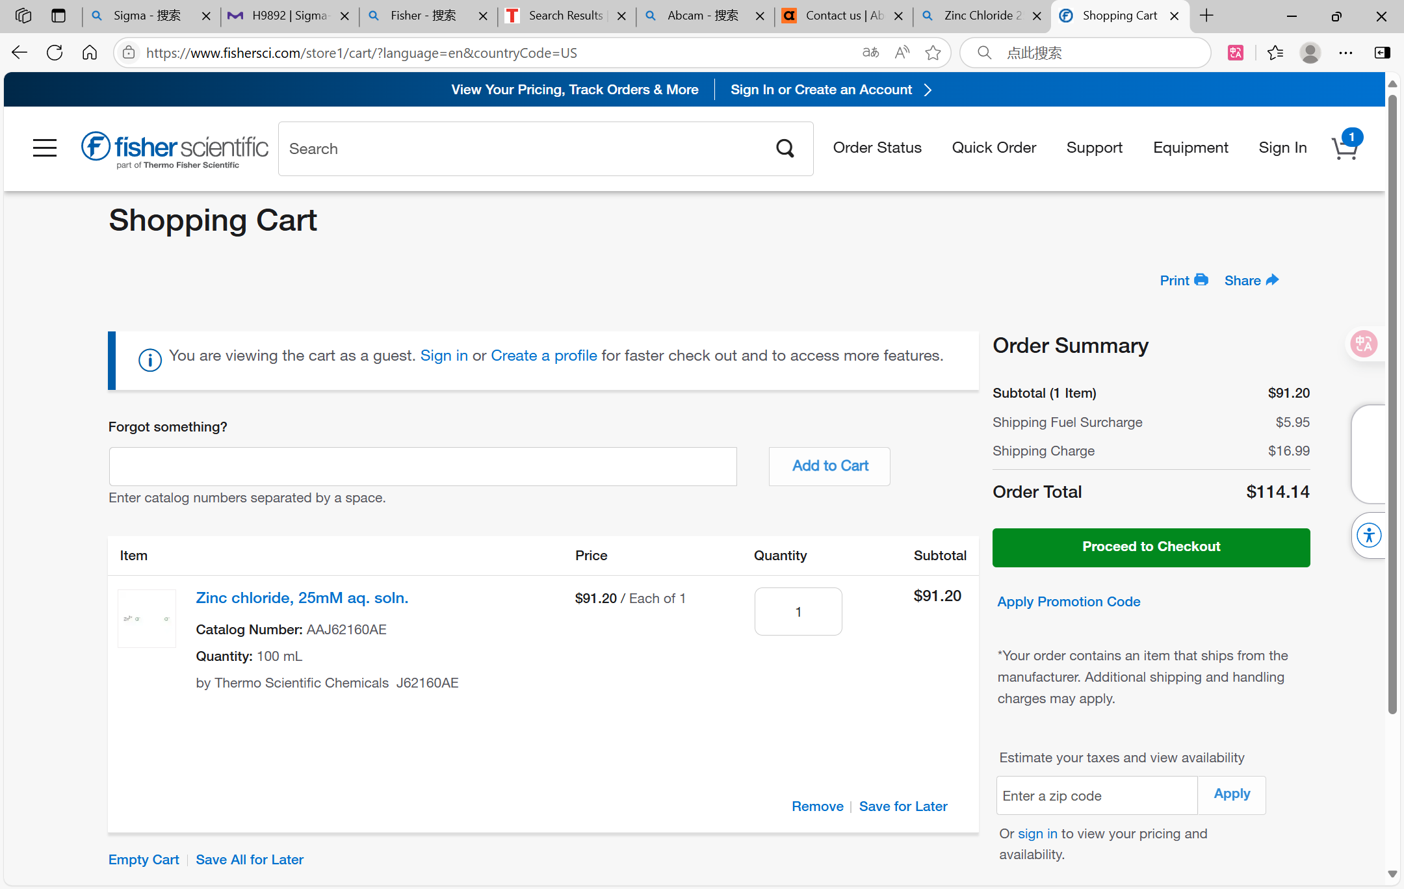
Task: Open the accessibility widget icon
Action: 1370,535
